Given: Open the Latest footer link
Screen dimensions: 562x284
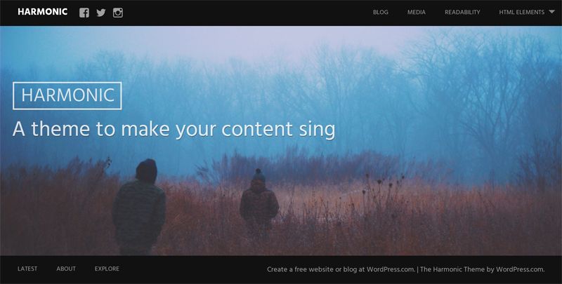Looking at the screenshot, I should (x=27, y=269).
